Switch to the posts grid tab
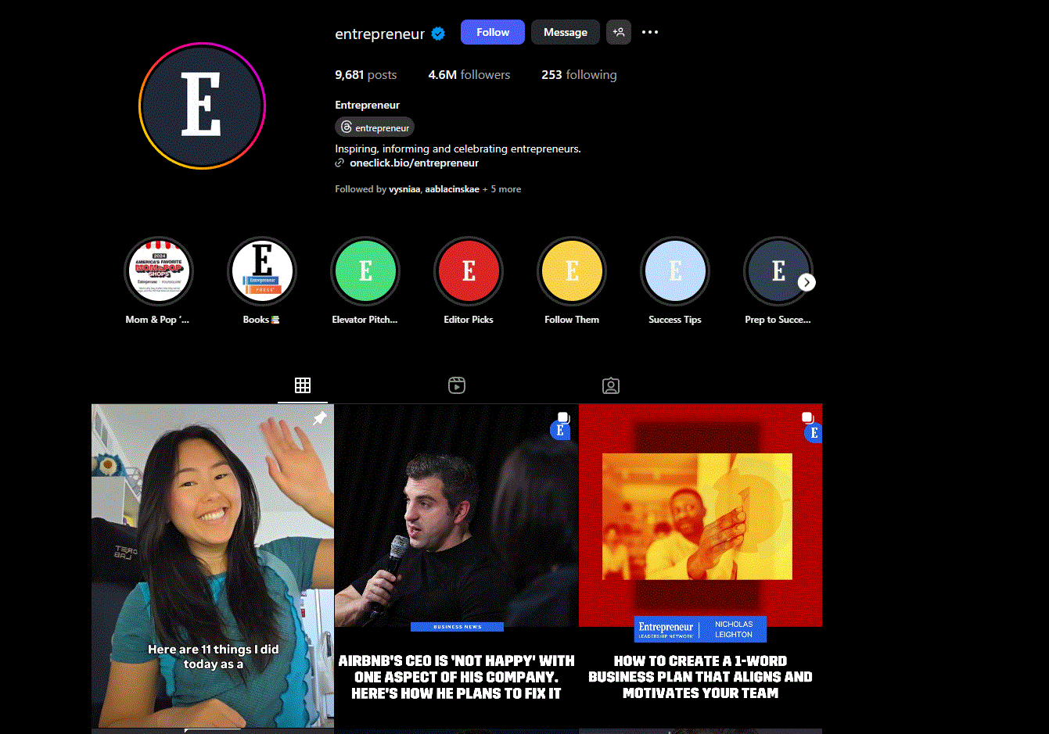This screenshot has width=1049, height=734. pos(303,385)
